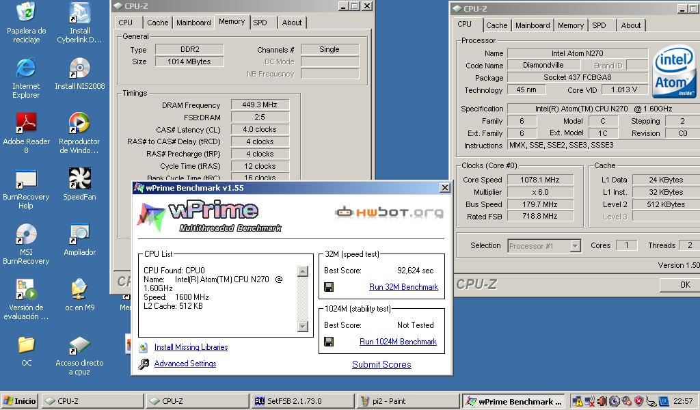Click the Submit Scores link
The width and height of the screenshot is (700, 410).
click(381, 364)
